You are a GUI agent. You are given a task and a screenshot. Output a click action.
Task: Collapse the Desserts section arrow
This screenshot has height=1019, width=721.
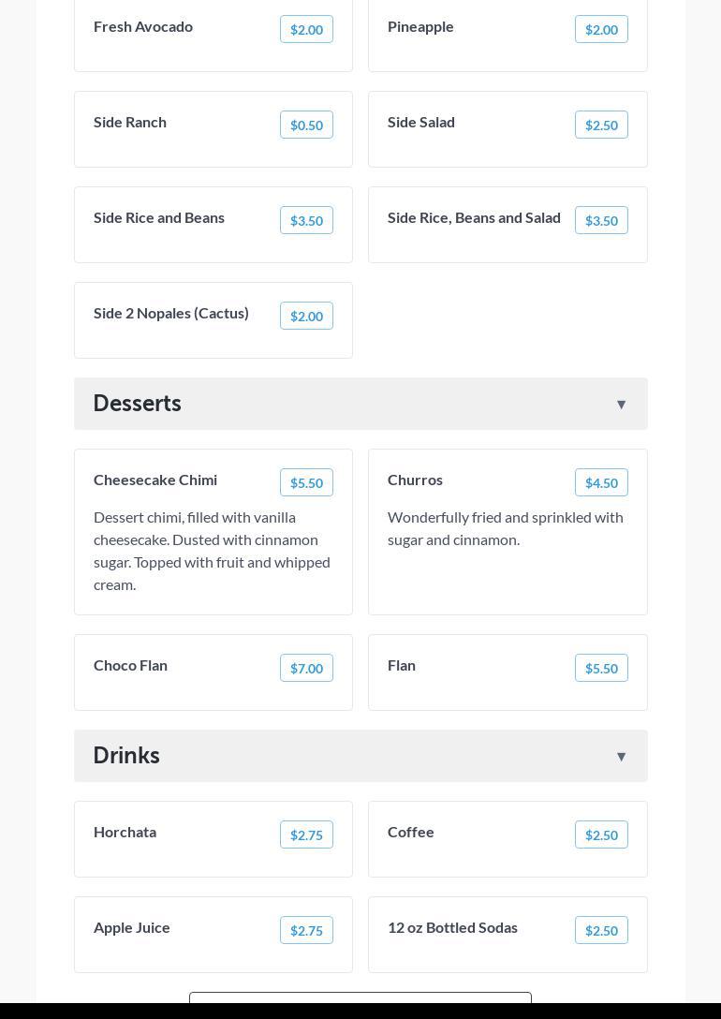[x=621, y=405]
